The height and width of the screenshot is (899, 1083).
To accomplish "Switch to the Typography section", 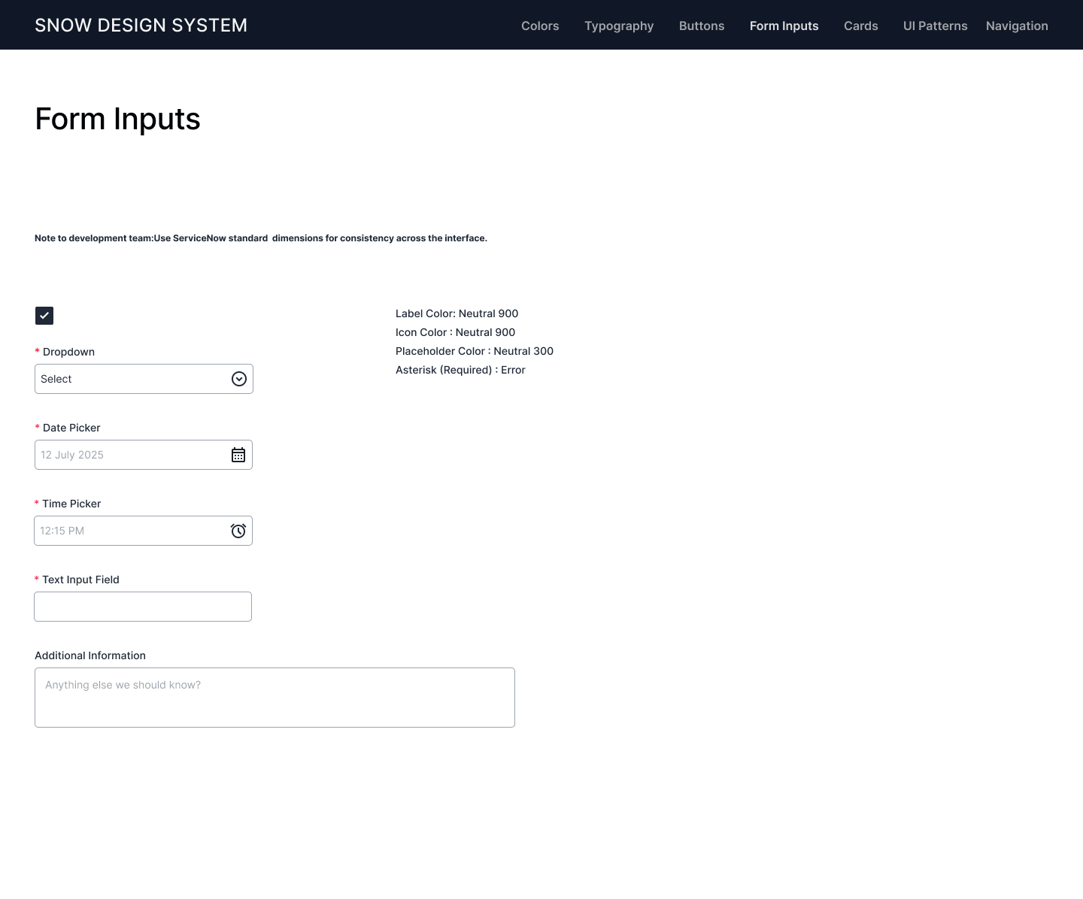I will click(x=619, y=26).
